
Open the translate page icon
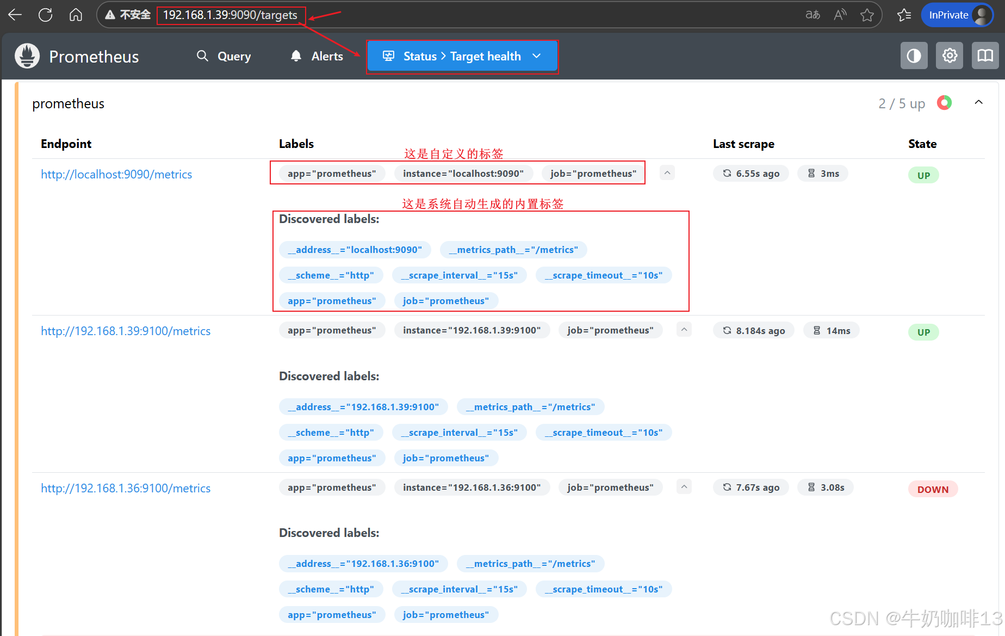tap(812, 15)
